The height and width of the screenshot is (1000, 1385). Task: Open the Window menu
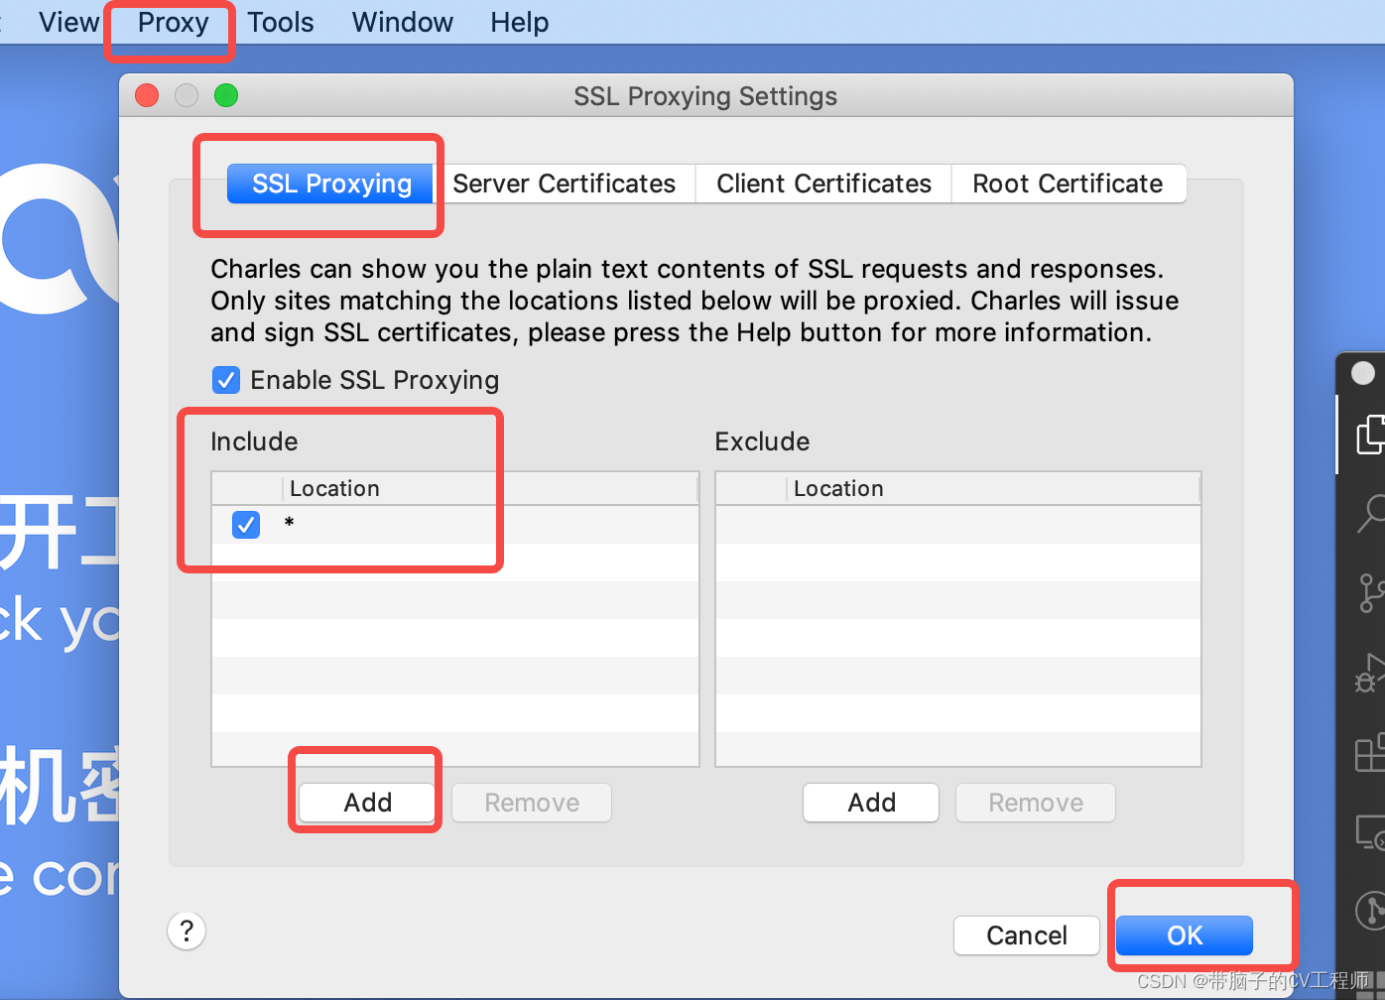402,22
